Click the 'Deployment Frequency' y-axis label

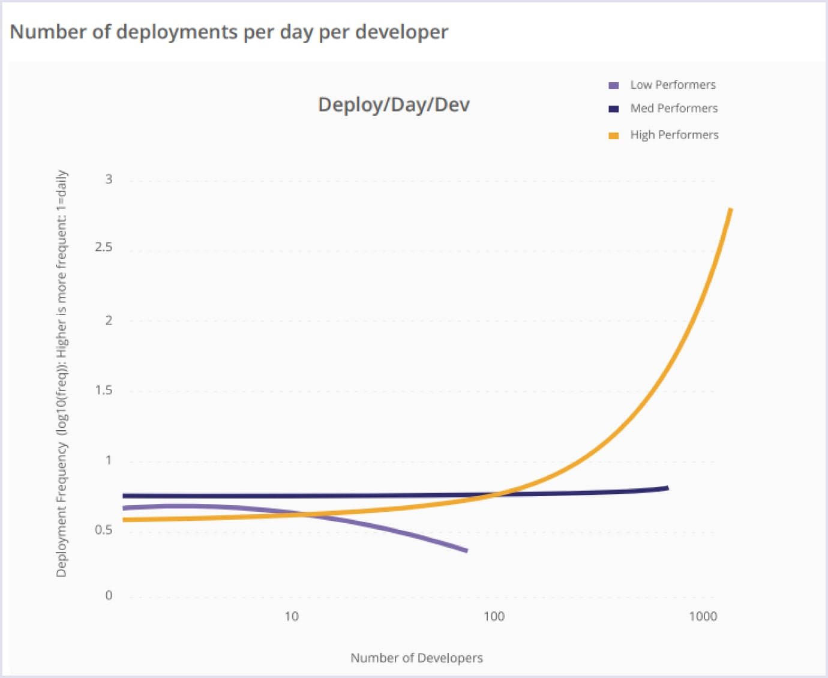point(62,374)
